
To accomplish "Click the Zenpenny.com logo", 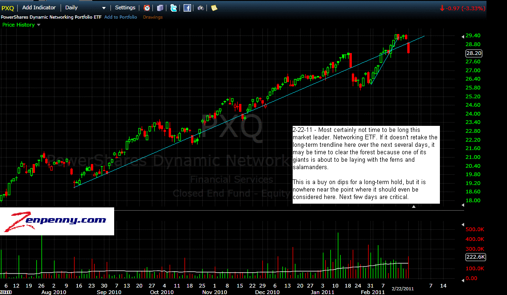I will [x=57, y=221].
